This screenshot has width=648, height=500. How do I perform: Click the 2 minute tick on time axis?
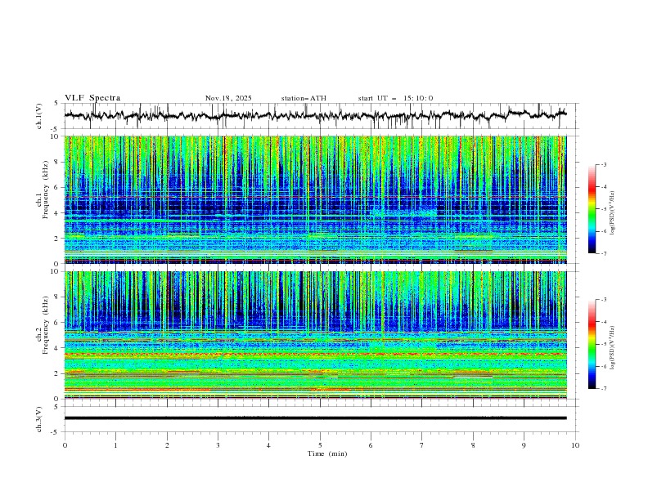167,445
